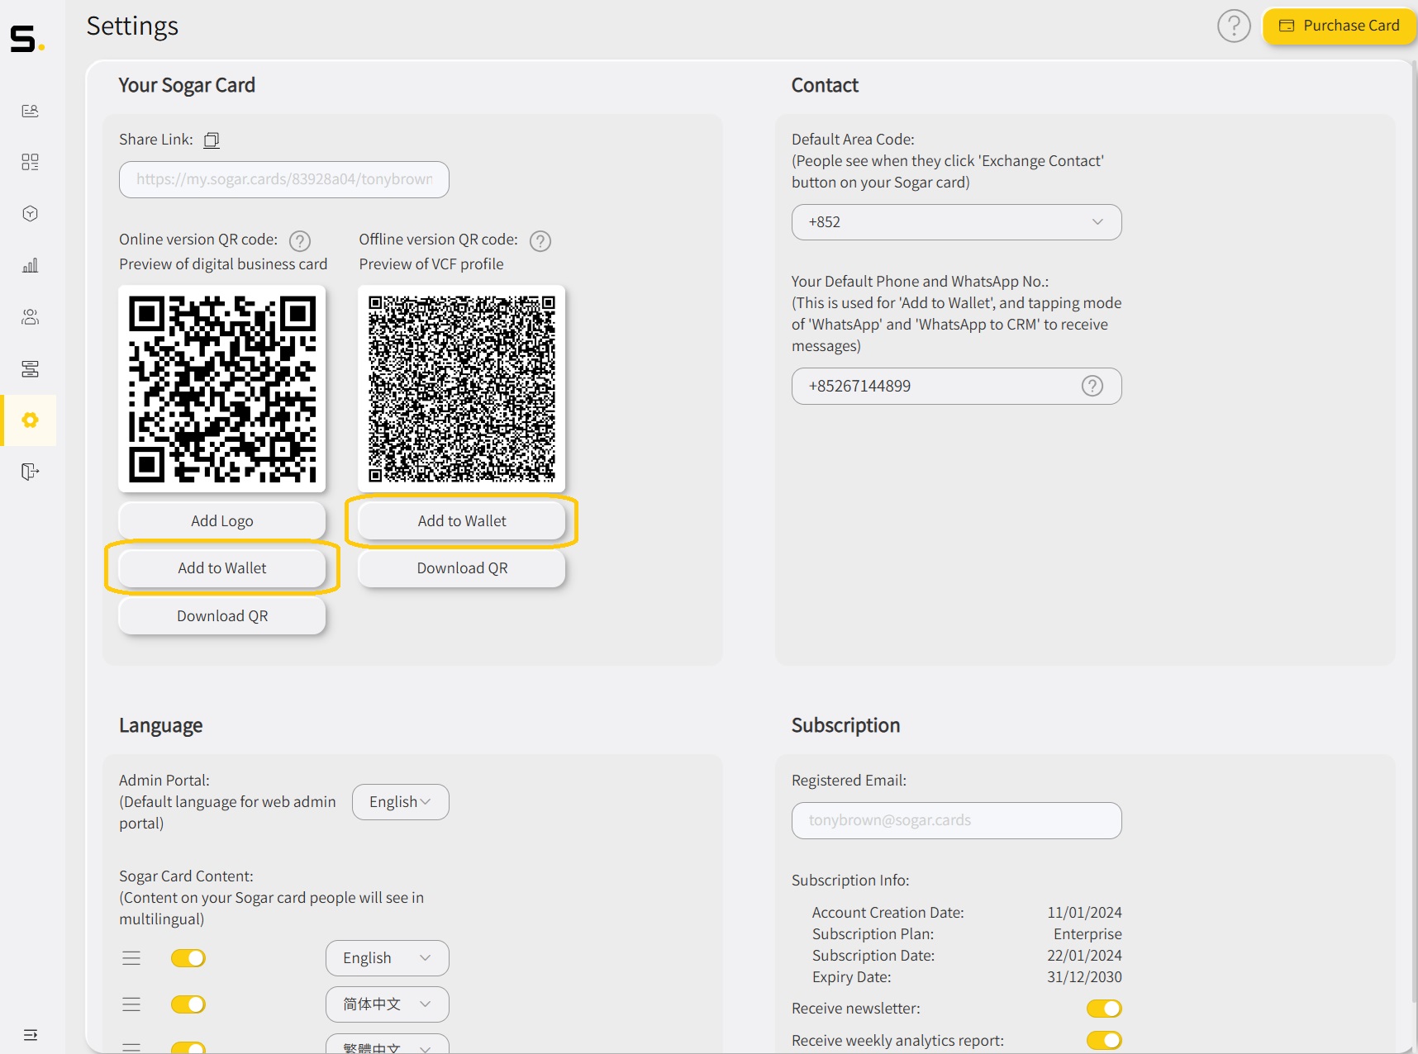1418x1054 pixels.
Task: Click the expiry date '31/12/2030'
Action: (1084, 977)
